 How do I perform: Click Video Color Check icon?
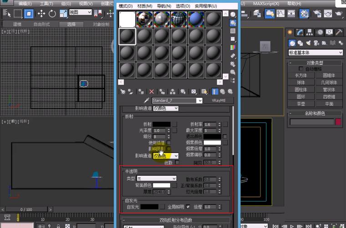point(233,47)
